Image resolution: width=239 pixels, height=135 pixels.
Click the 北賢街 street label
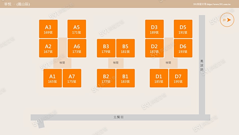coord(118,117)
